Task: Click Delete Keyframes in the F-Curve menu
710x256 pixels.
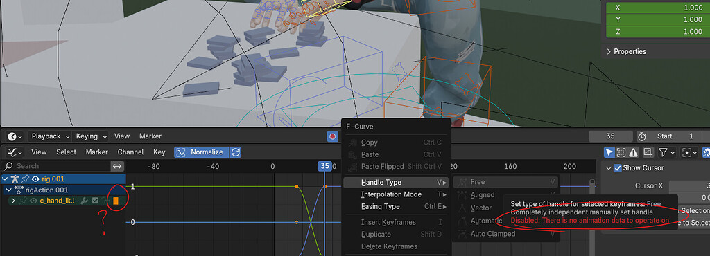Action: tap(396, 246)
